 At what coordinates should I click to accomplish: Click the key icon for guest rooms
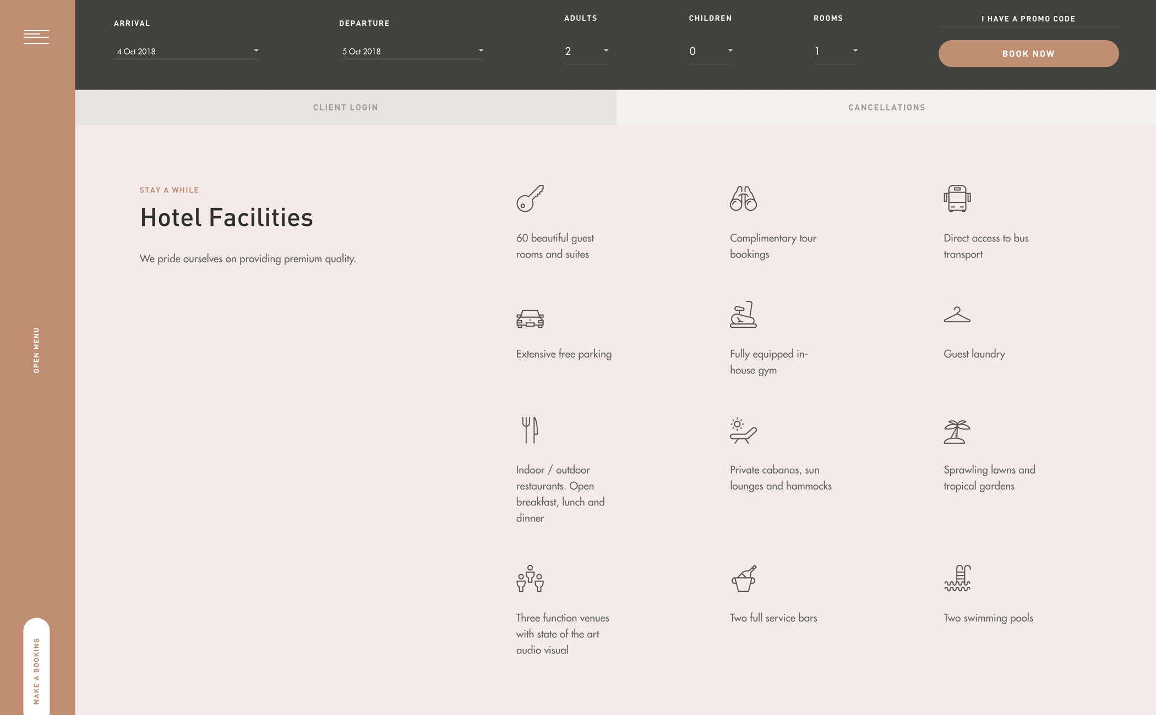click(x=530, y=199)
